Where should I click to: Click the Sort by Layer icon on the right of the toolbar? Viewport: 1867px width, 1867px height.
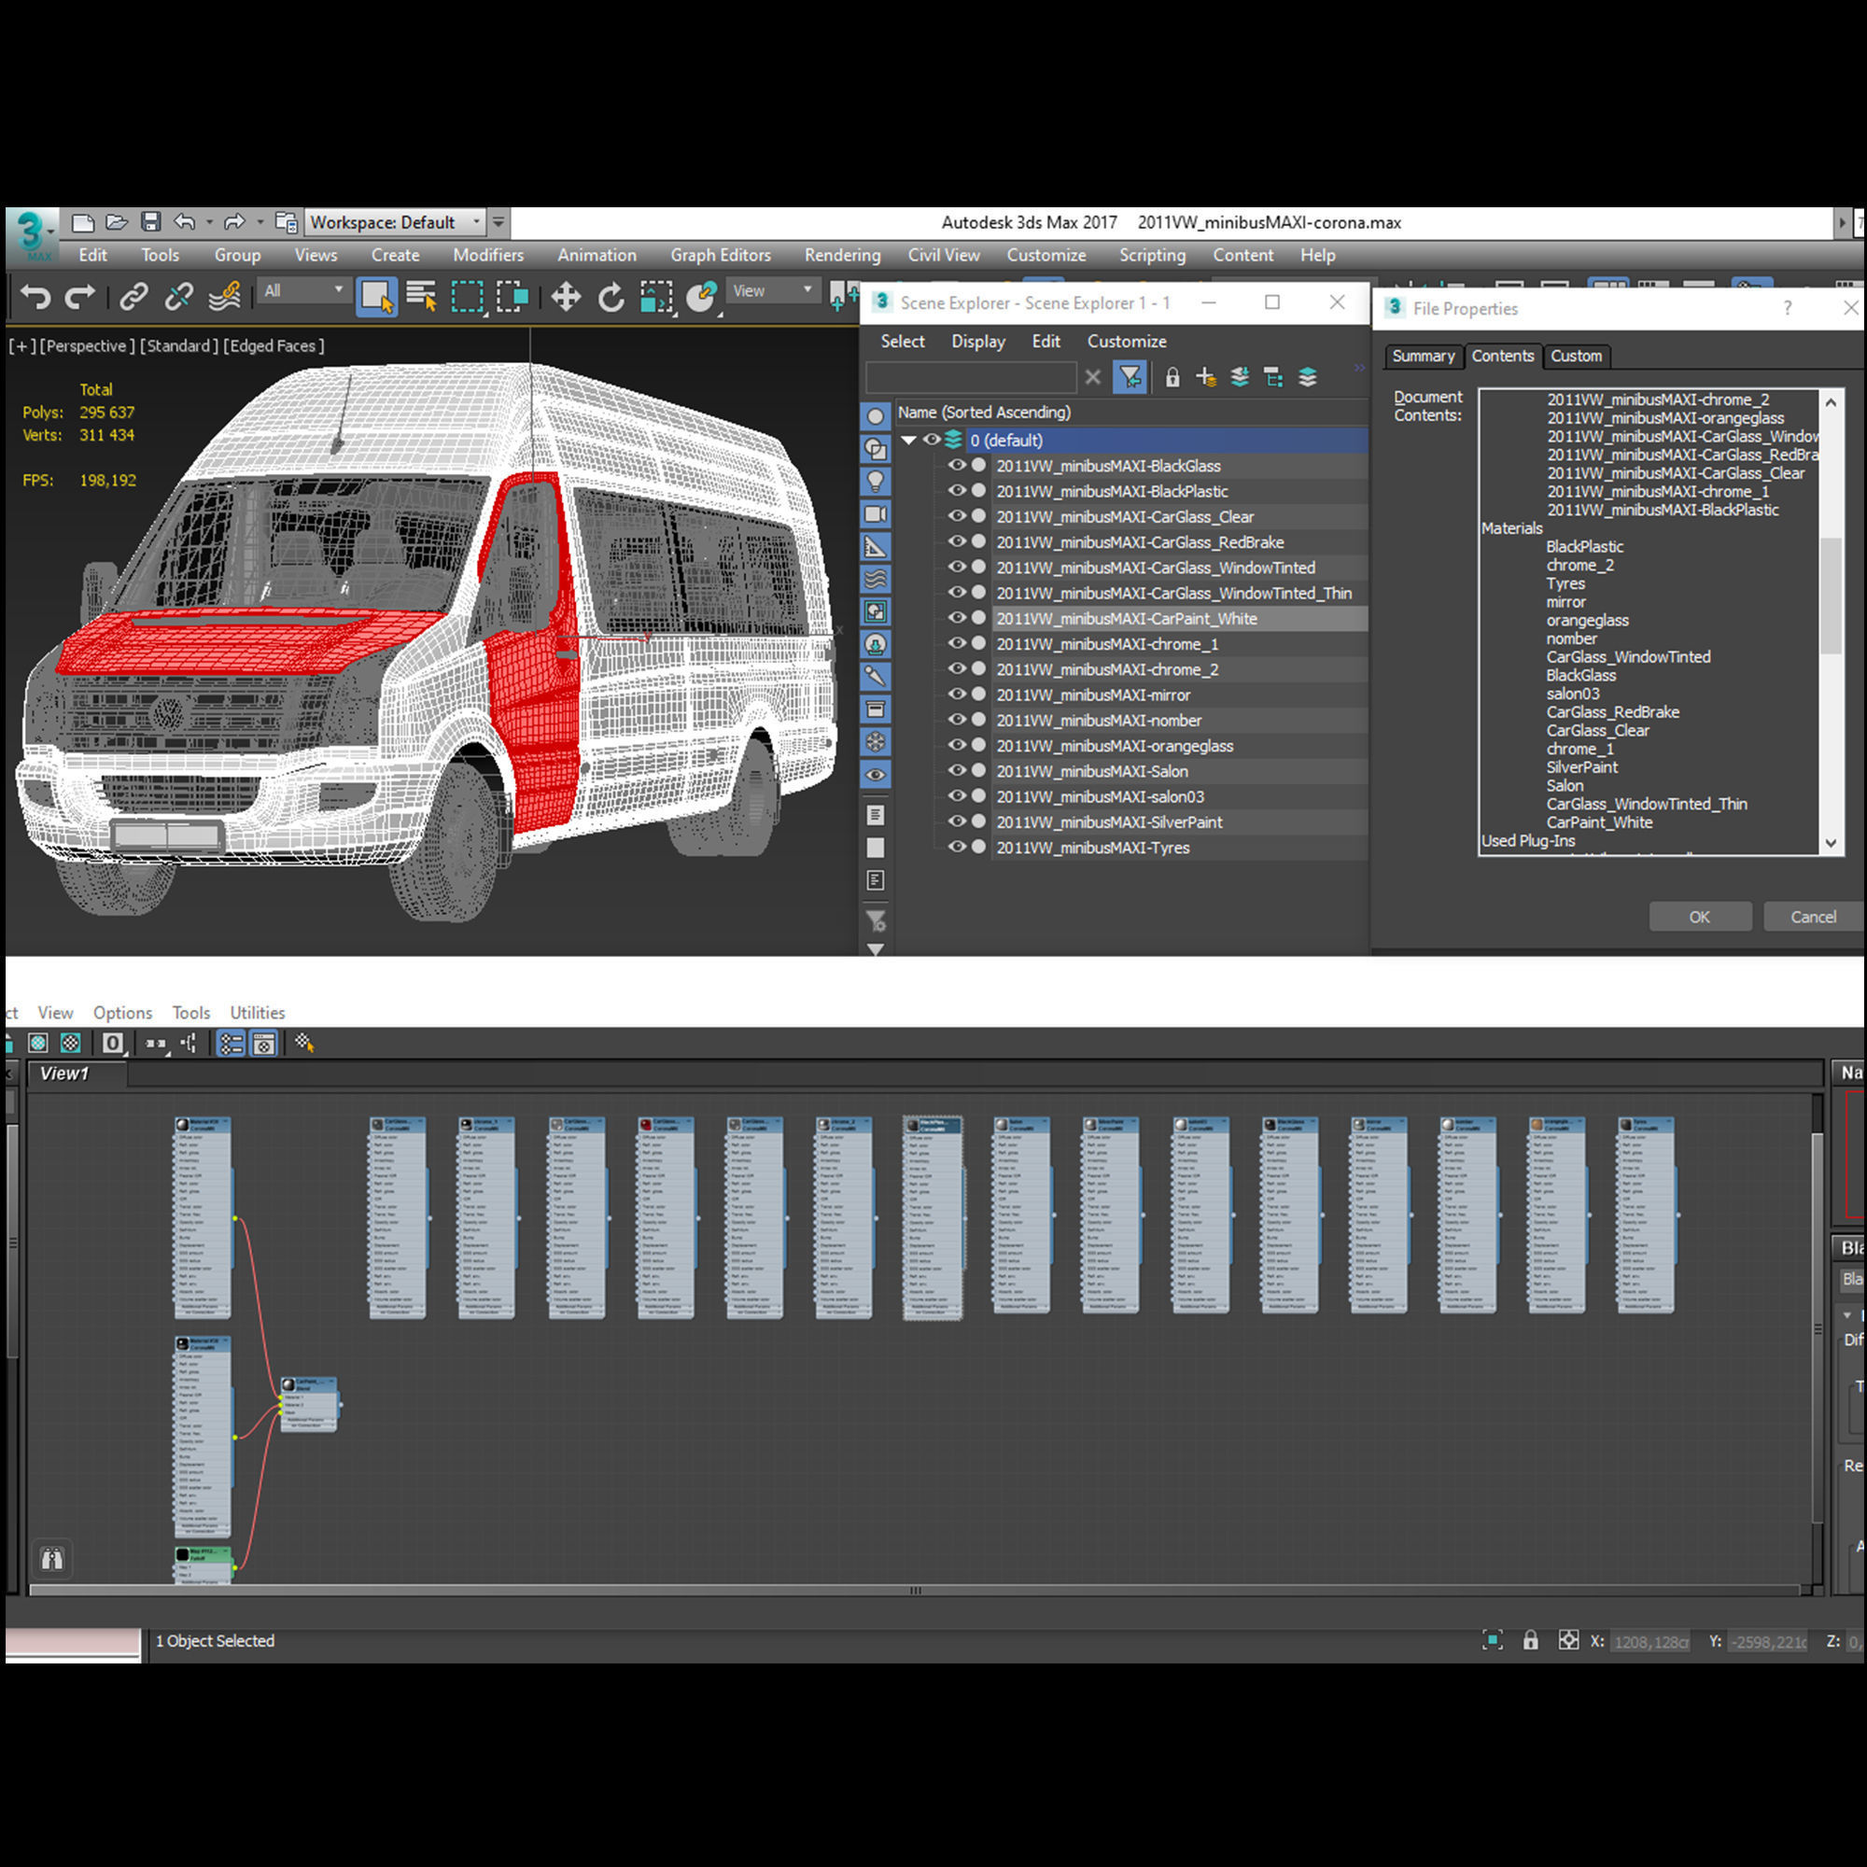(x=1308, y=377)
